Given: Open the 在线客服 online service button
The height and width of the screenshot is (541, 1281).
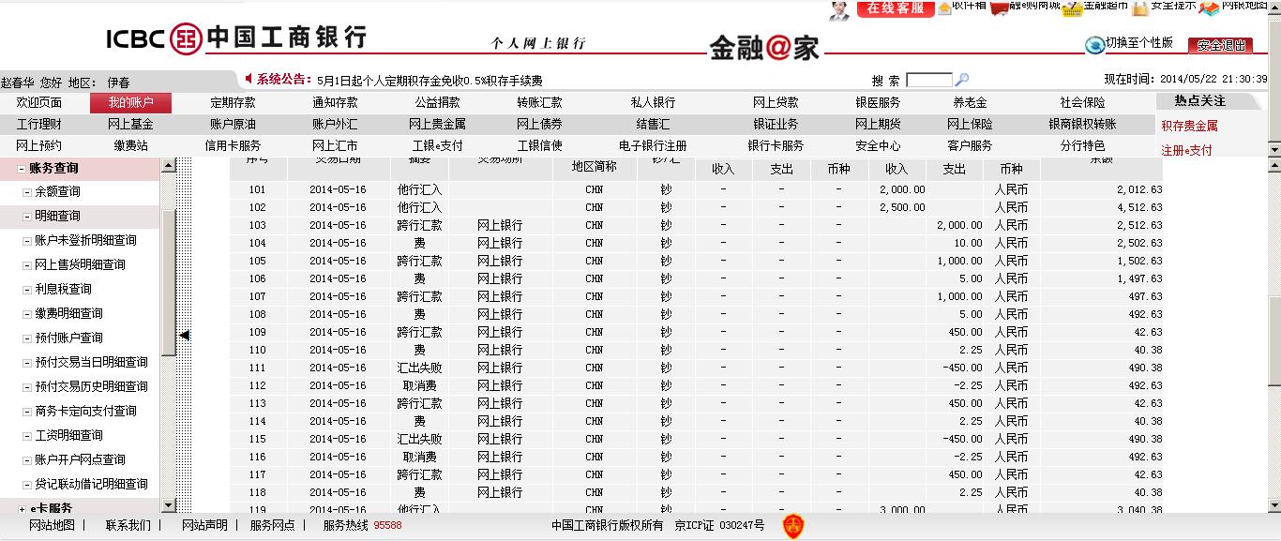Looking at the screenshot, I should click(896, 8).
